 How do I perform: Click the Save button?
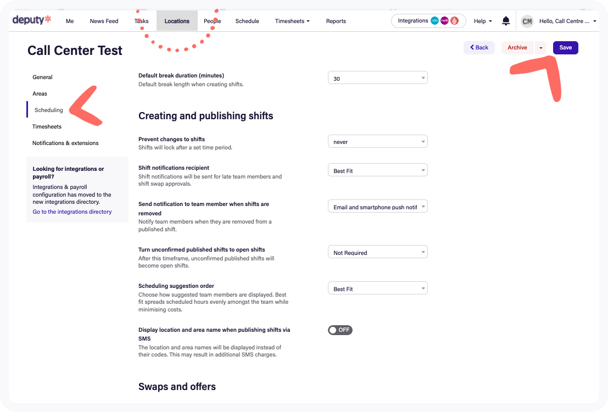[565, 48]
